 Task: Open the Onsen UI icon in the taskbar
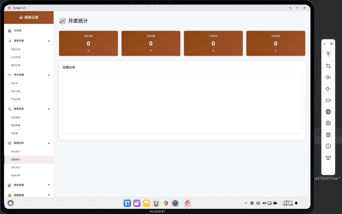tap(187, 203)
